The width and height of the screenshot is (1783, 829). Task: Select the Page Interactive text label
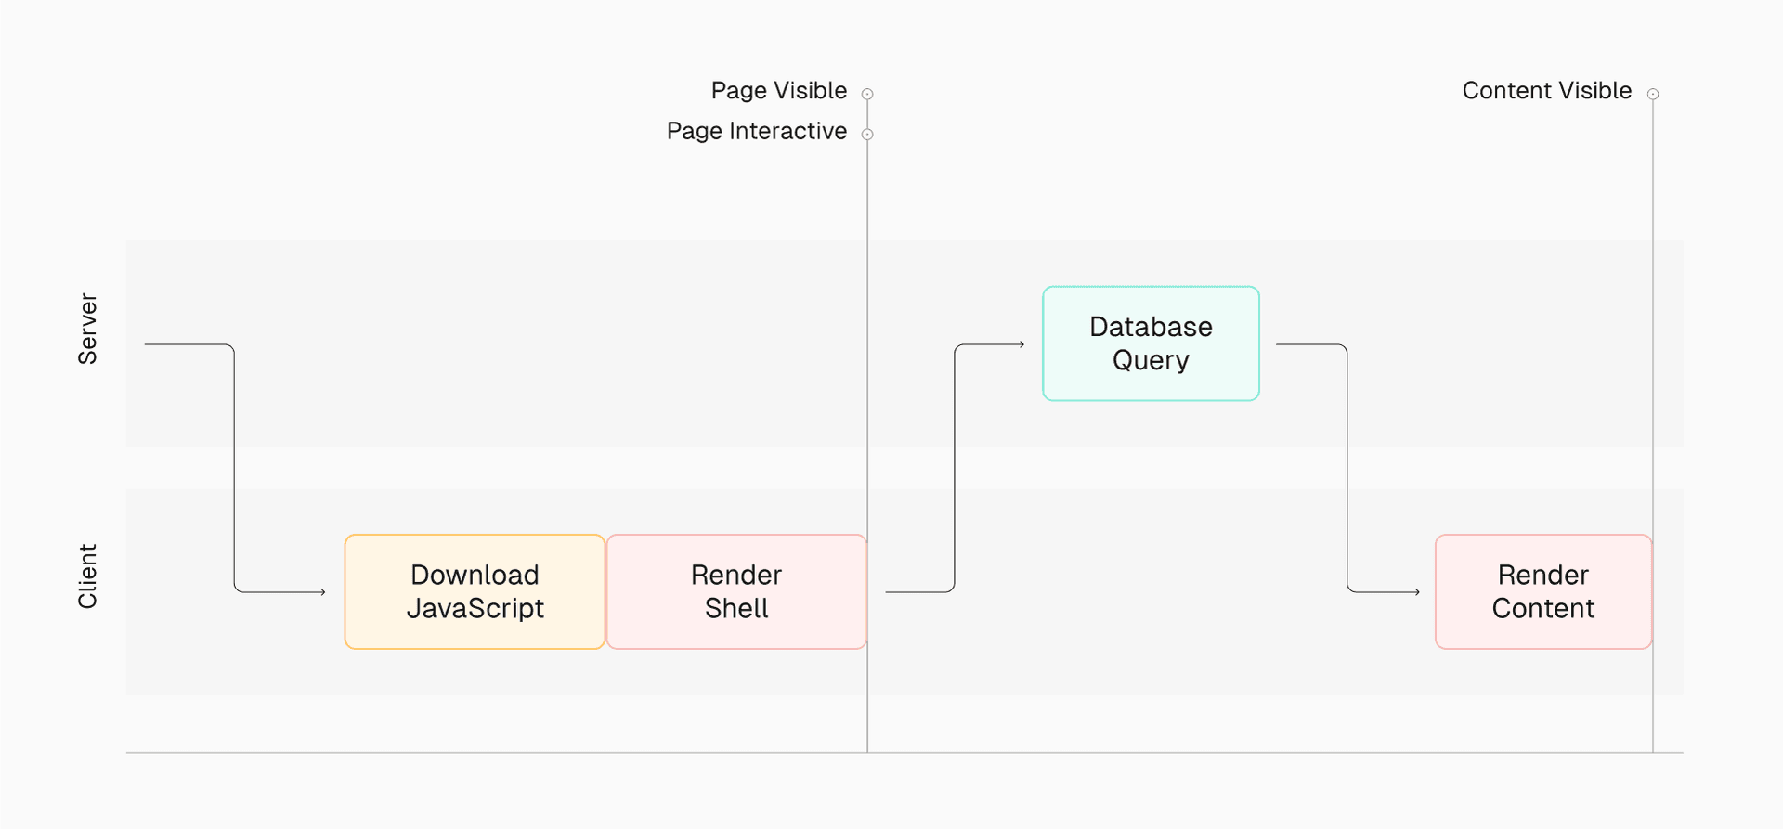(x=756, y=132)
